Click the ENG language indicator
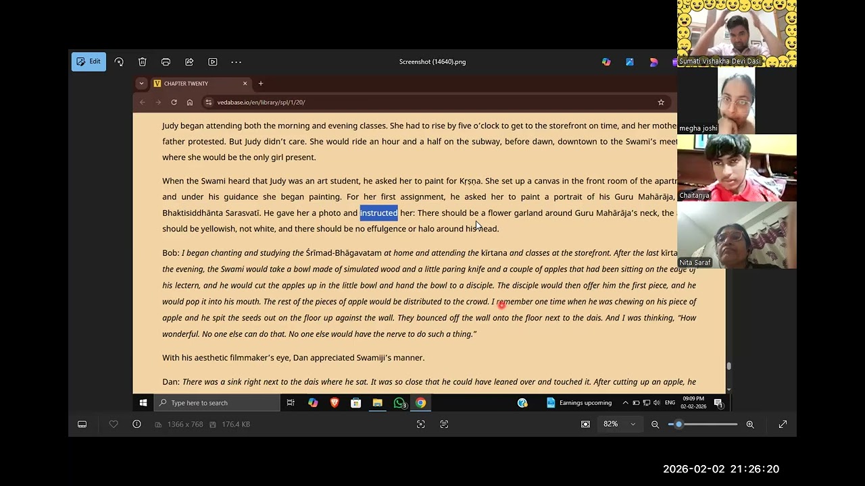Image resolution: width=865 pixels, height=486 pixels. pyautogui.click(x=670, y=403)
